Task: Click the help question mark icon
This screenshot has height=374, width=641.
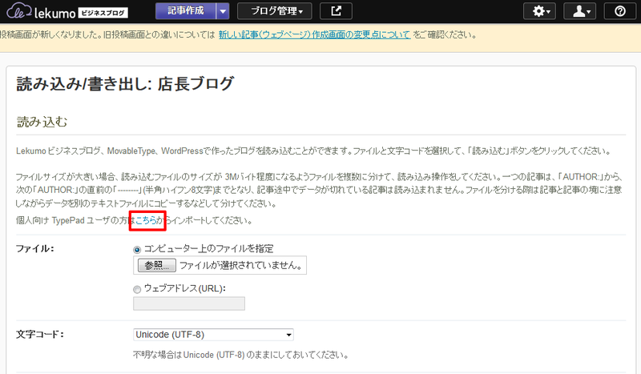Action: pos(619,11)
